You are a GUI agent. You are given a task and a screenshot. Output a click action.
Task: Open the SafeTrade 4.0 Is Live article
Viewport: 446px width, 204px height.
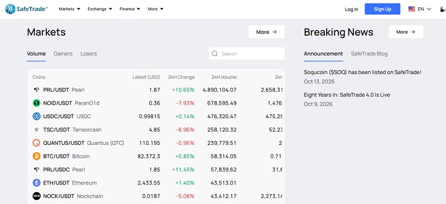(347, 95)
